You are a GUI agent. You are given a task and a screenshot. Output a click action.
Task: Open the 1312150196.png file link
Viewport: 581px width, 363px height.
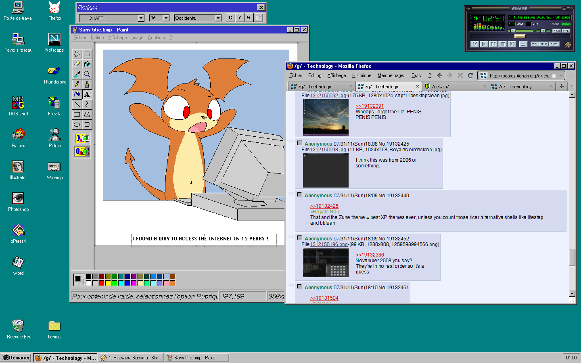pyautogui.click(x=328, y=244)
